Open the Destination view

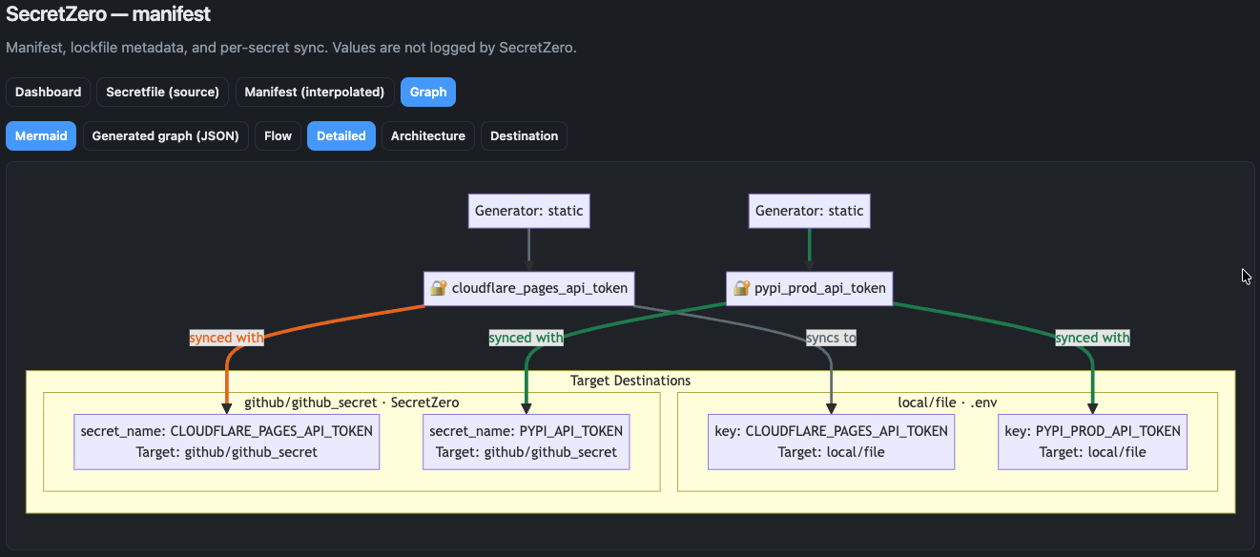(x=524, y=135)
